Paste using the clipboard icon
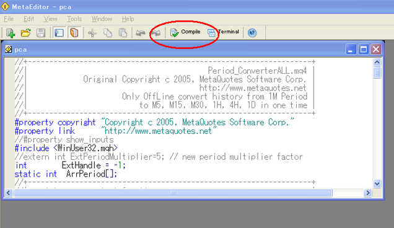This screenshot has width=394, height=228. point(123,33)
